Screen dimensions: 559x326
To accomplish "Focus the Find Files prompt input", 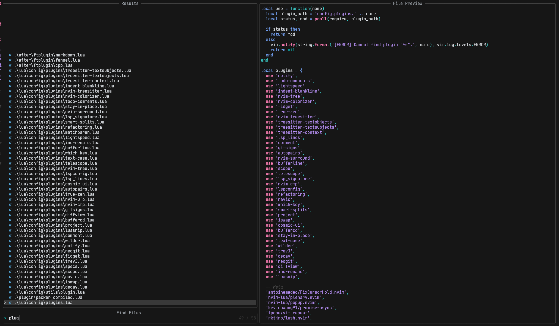I will (122, 318).
